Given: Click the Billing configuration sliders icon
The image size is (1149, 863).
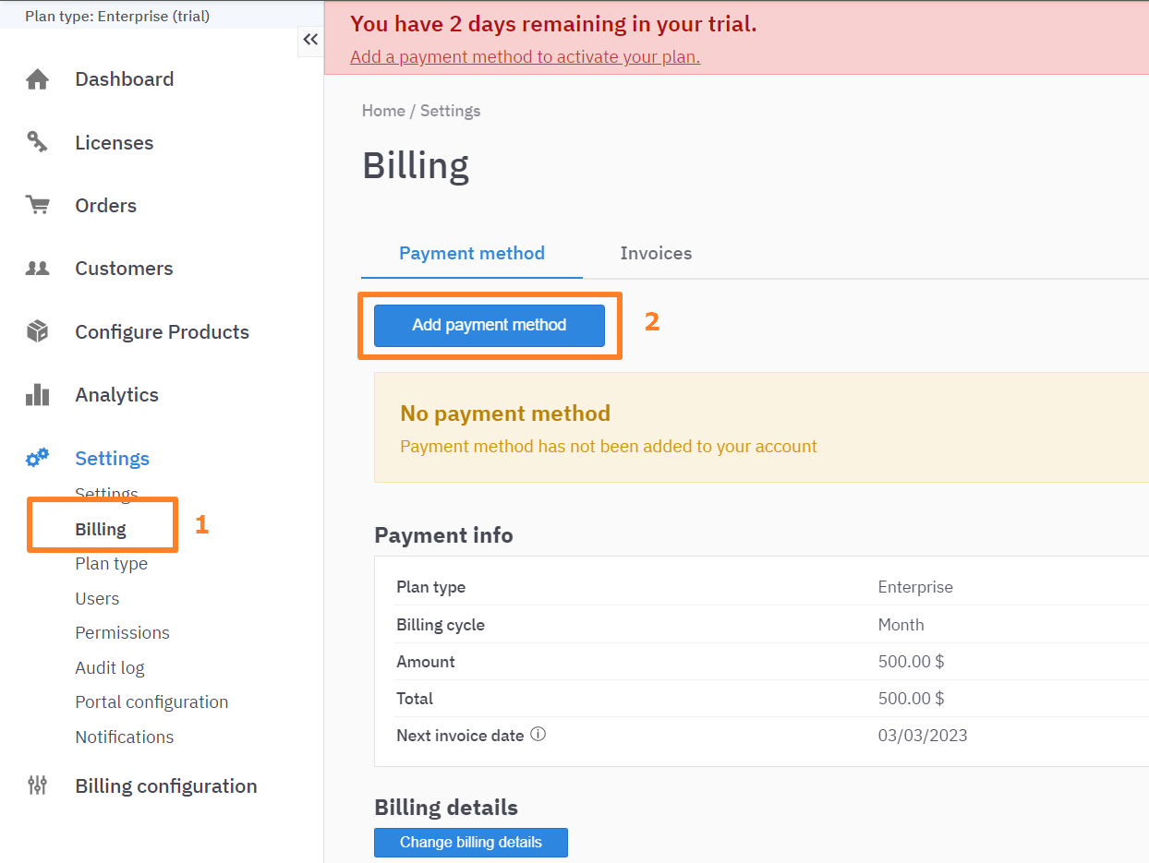Looking at the screenshot, I should tap(37, 785).
